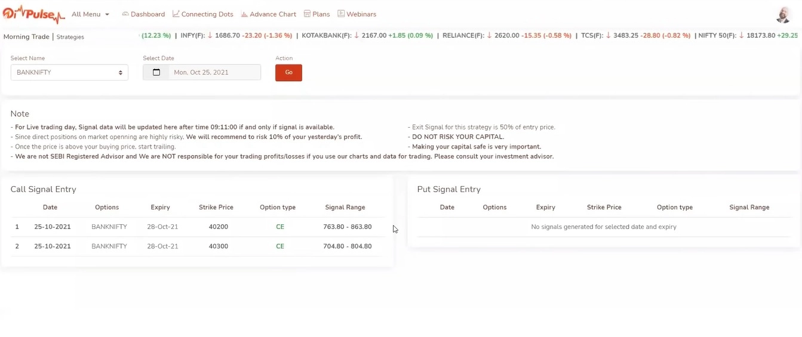Image resolution: width=802 pixels, height=337 pixels.
Task: Open Webinars page
Action: 357,14
